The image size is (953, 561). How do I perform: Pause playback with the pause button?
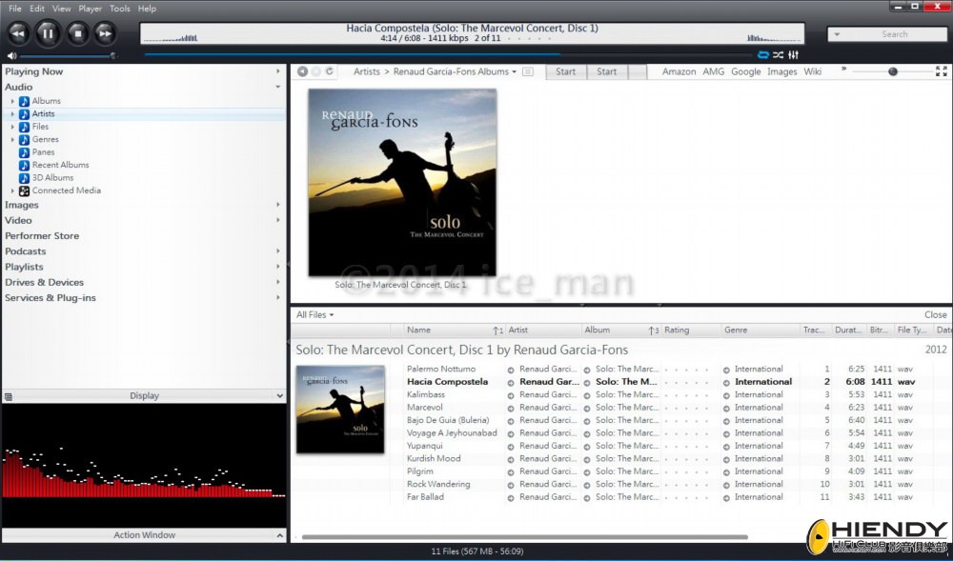(x=48, y=34)
